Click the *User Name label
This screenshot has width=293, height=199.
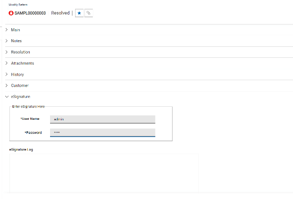click(x=30, y=119)
